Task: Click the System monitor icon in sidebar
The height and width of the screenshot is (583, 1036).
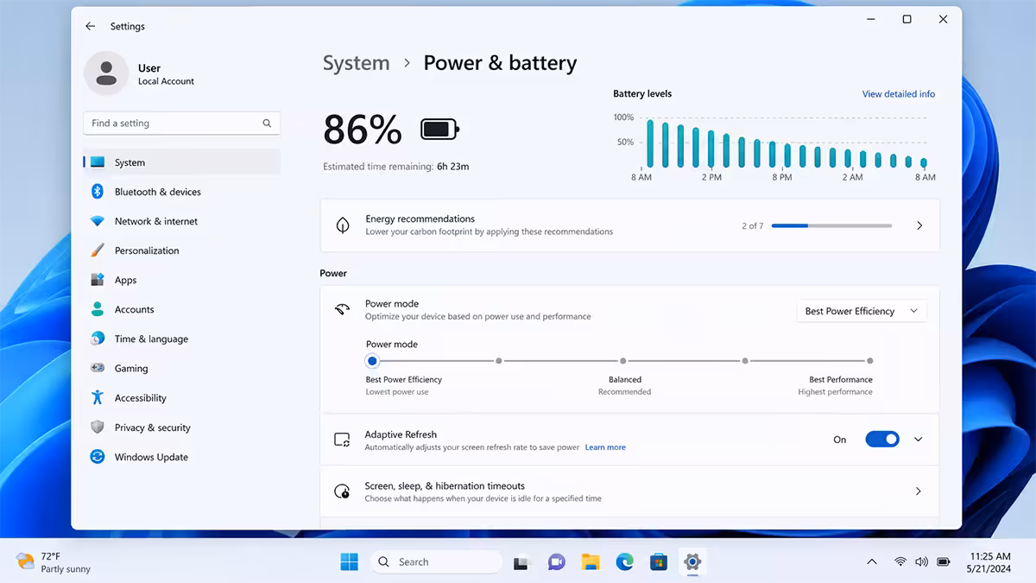Action: pyautogui.click(x=98, y=162)
